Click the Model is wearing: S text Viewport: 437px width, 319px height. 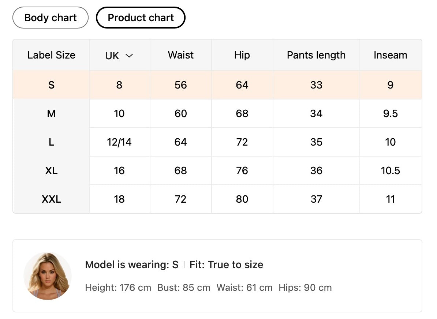point(132,265)
